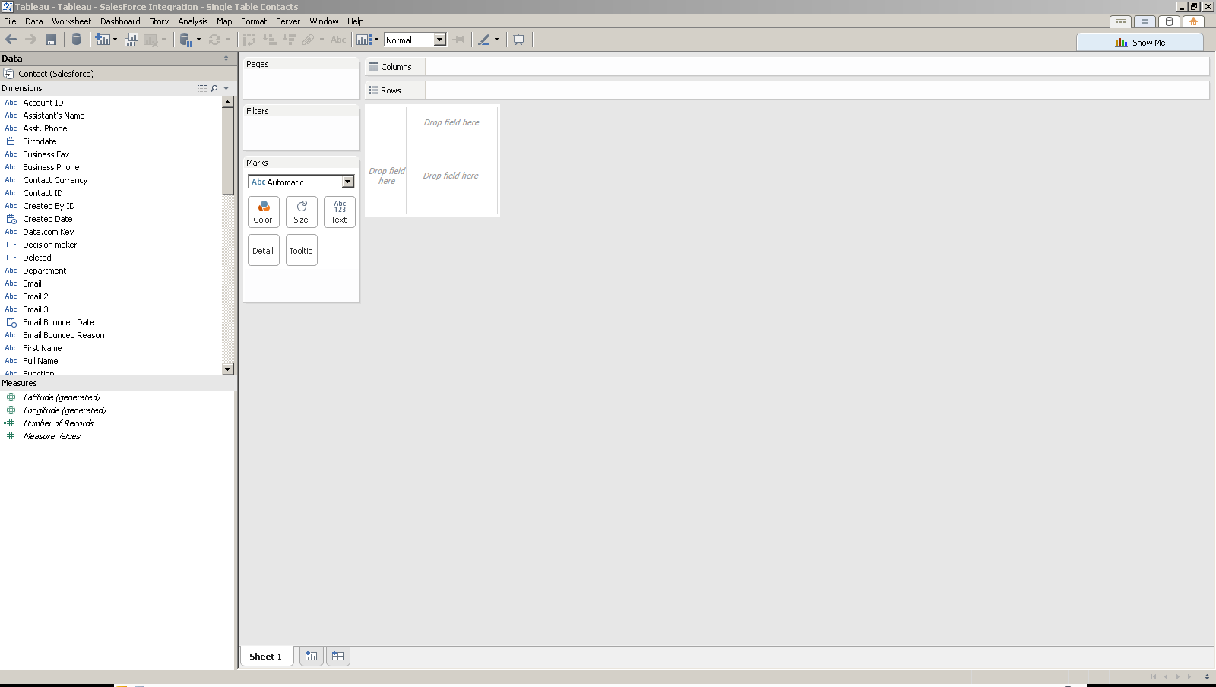Click the Connect to Data cylinder icon
The width and height of the screenshot is (1216, 687).
76,40
